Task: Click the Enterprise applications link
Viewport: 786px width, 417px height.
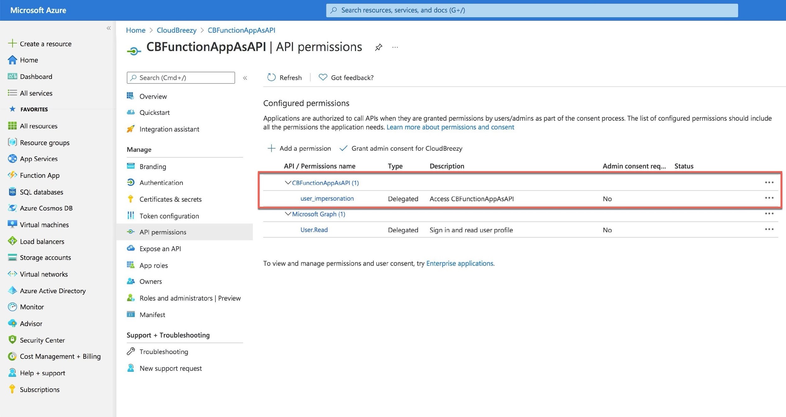Action: click(460, 263)
